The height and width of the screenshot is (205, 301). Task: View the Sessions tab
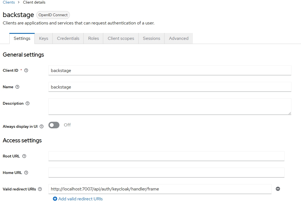(151, 38)
